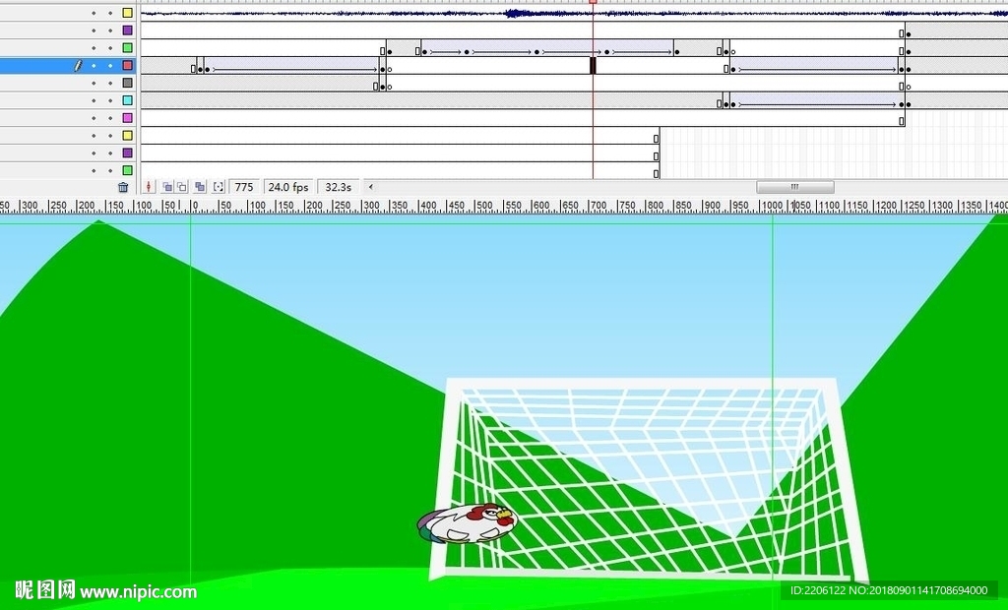
Task: Open Modify Onion Markers options
Action: [218, 187]
